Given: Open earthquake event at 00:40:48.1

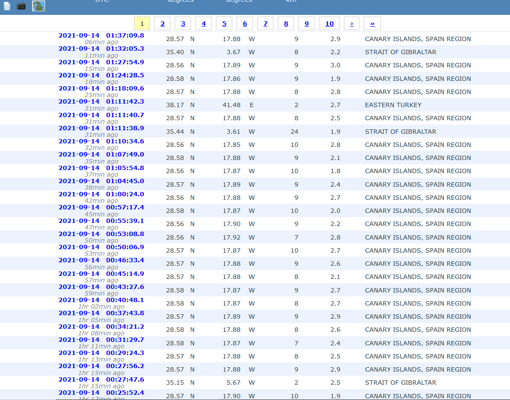Looking at the screenshot, I should pyautogui.click(x=101, y=300).
